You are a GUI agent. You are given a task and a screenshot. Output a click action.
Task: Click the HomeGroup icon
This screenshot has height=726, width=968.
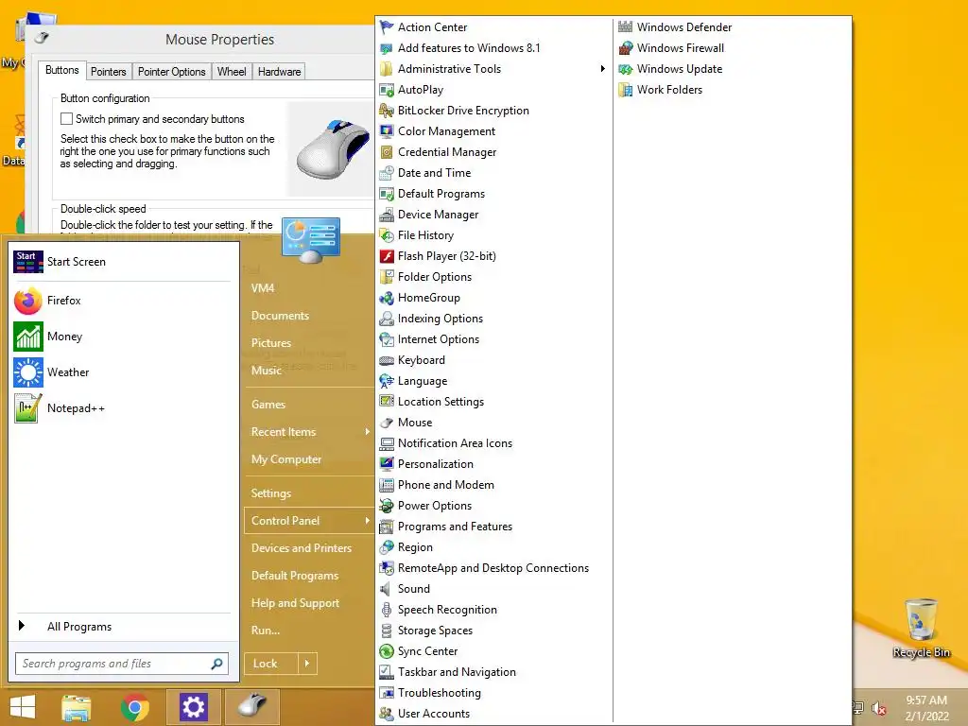click(387, 298)
